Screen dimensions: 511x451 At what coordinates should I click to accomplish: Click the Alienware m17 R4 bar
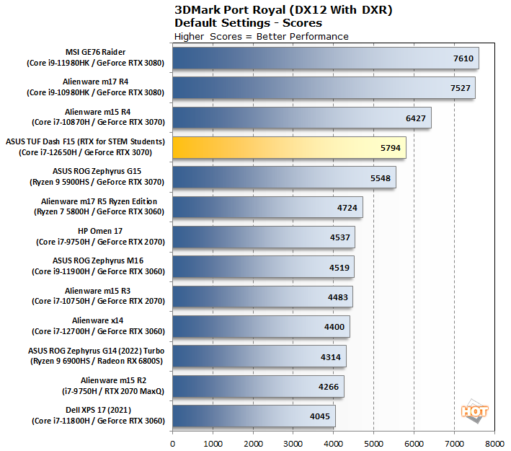click(x=324, y=88)
